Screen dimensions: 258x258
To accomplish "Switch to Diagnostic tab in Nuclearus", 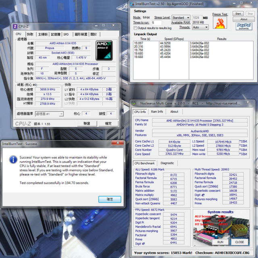I will point(167,163).
